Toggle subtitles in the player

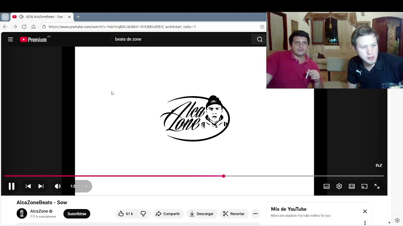(x=326, y=186)
